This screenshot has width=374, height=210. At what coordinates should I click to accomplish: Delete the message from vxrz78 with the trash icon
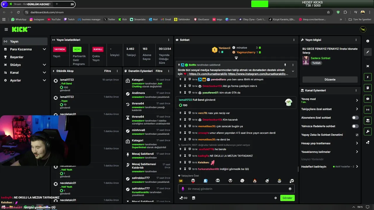pos(180,113)
